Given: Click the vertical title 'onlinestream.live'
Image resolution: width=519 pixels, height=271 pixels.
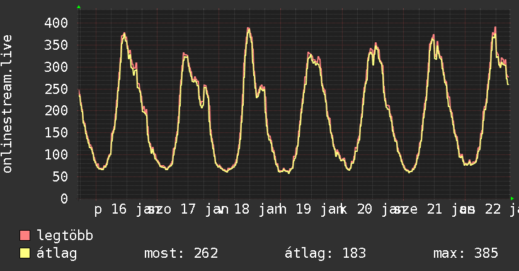Looking at the screenshot, I should click(x=7, y=104).
